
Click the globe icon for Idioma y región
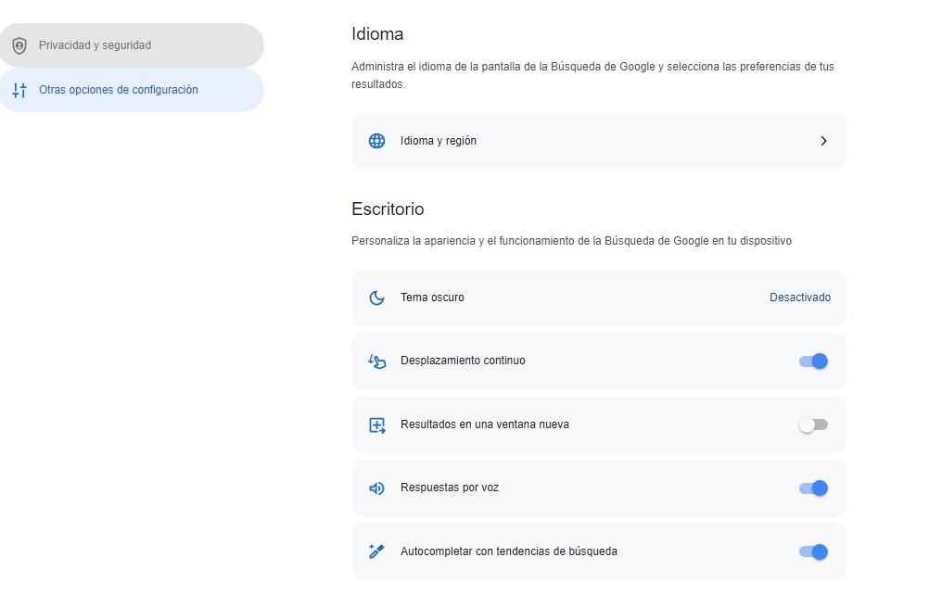click(376, 141)
